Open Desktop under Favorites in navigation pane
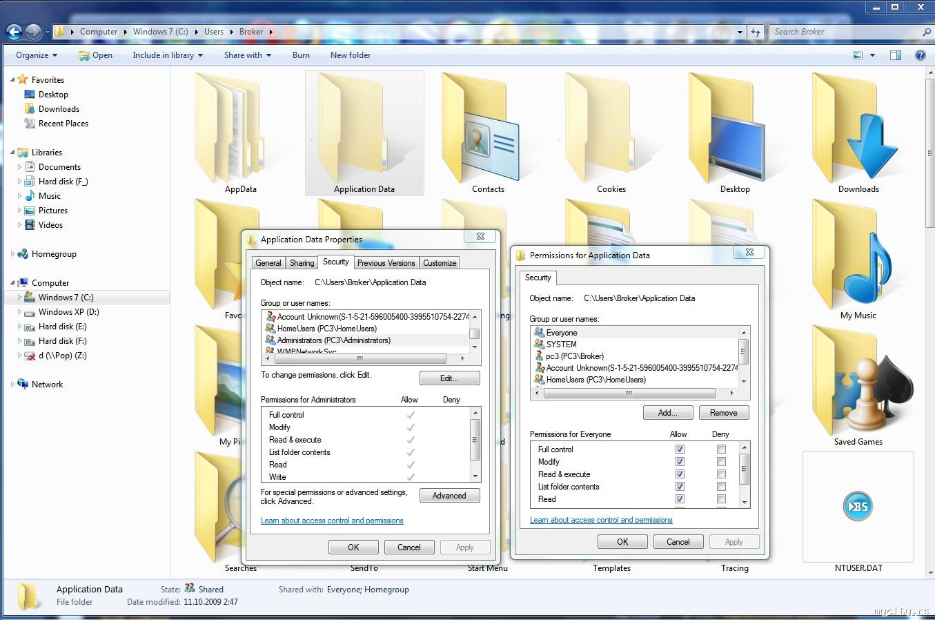This screenshot has height=620, width=935. point(53,95)
